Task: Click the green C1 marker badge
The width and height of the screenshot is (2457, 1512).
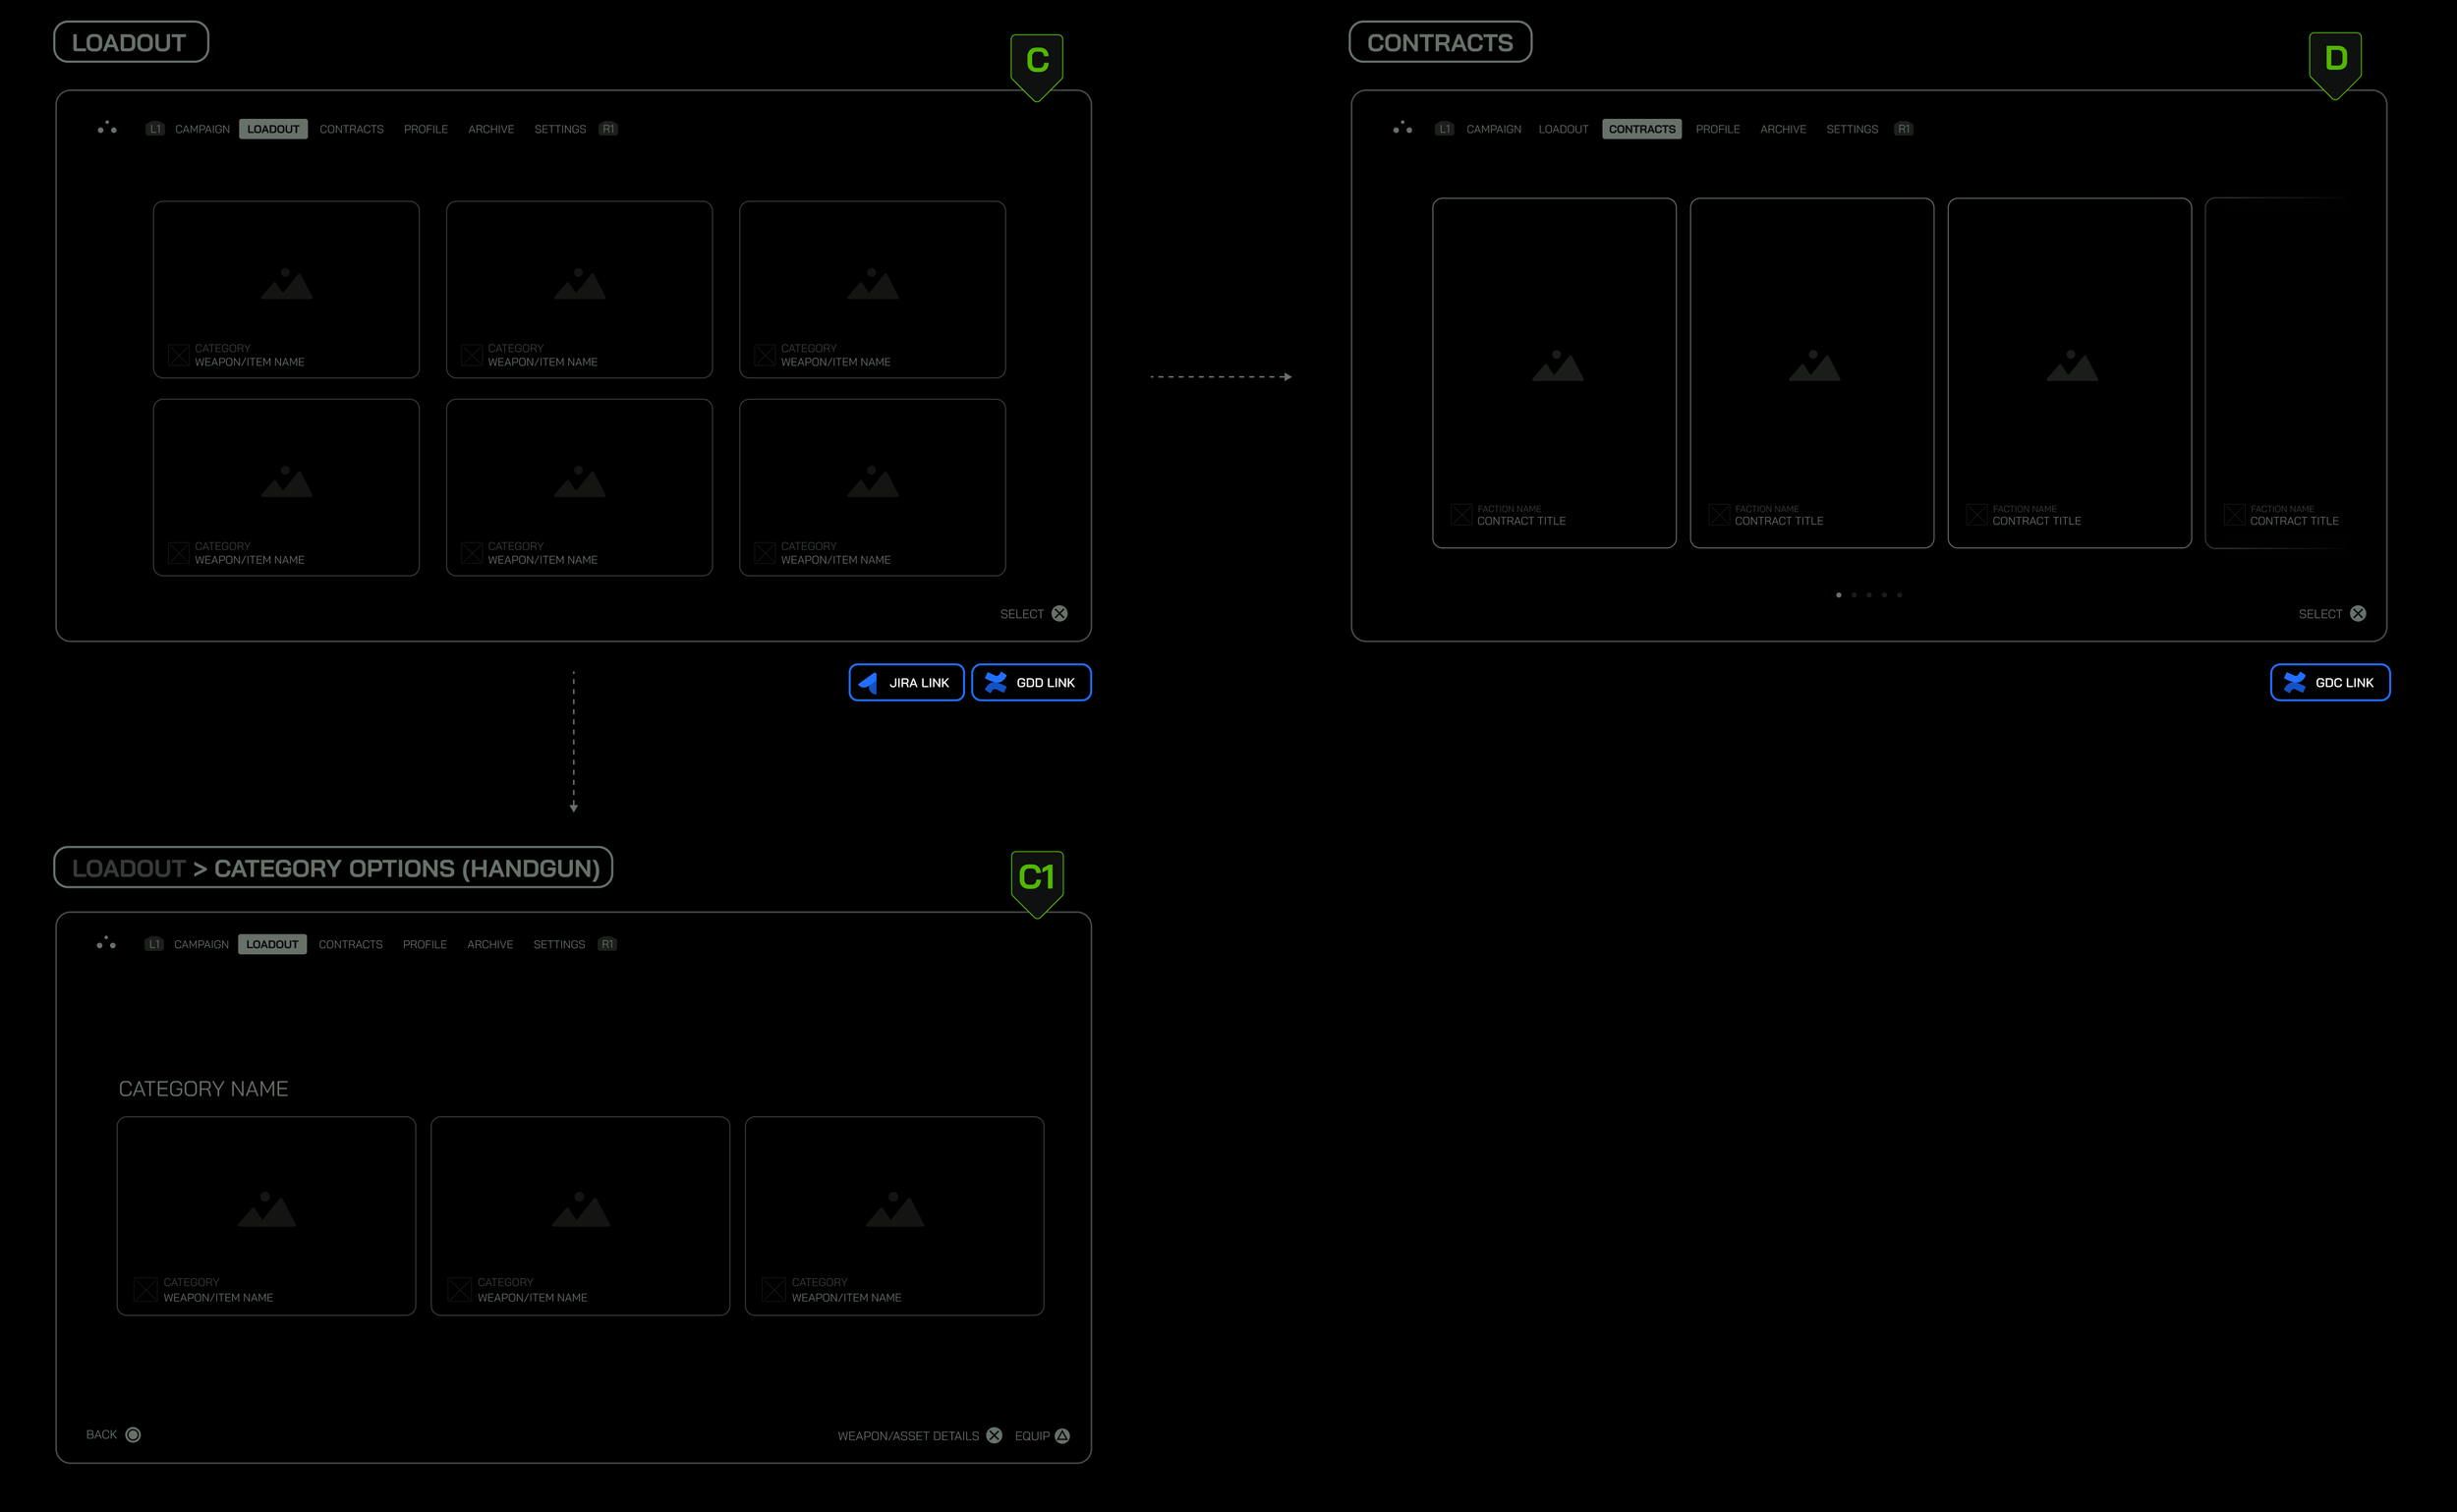Action: pos(1037,878)
